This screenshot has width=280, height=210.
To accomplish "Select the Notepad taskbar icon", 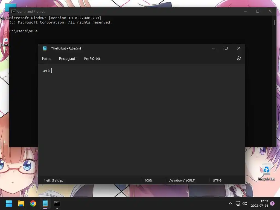I will click(45, 203).
